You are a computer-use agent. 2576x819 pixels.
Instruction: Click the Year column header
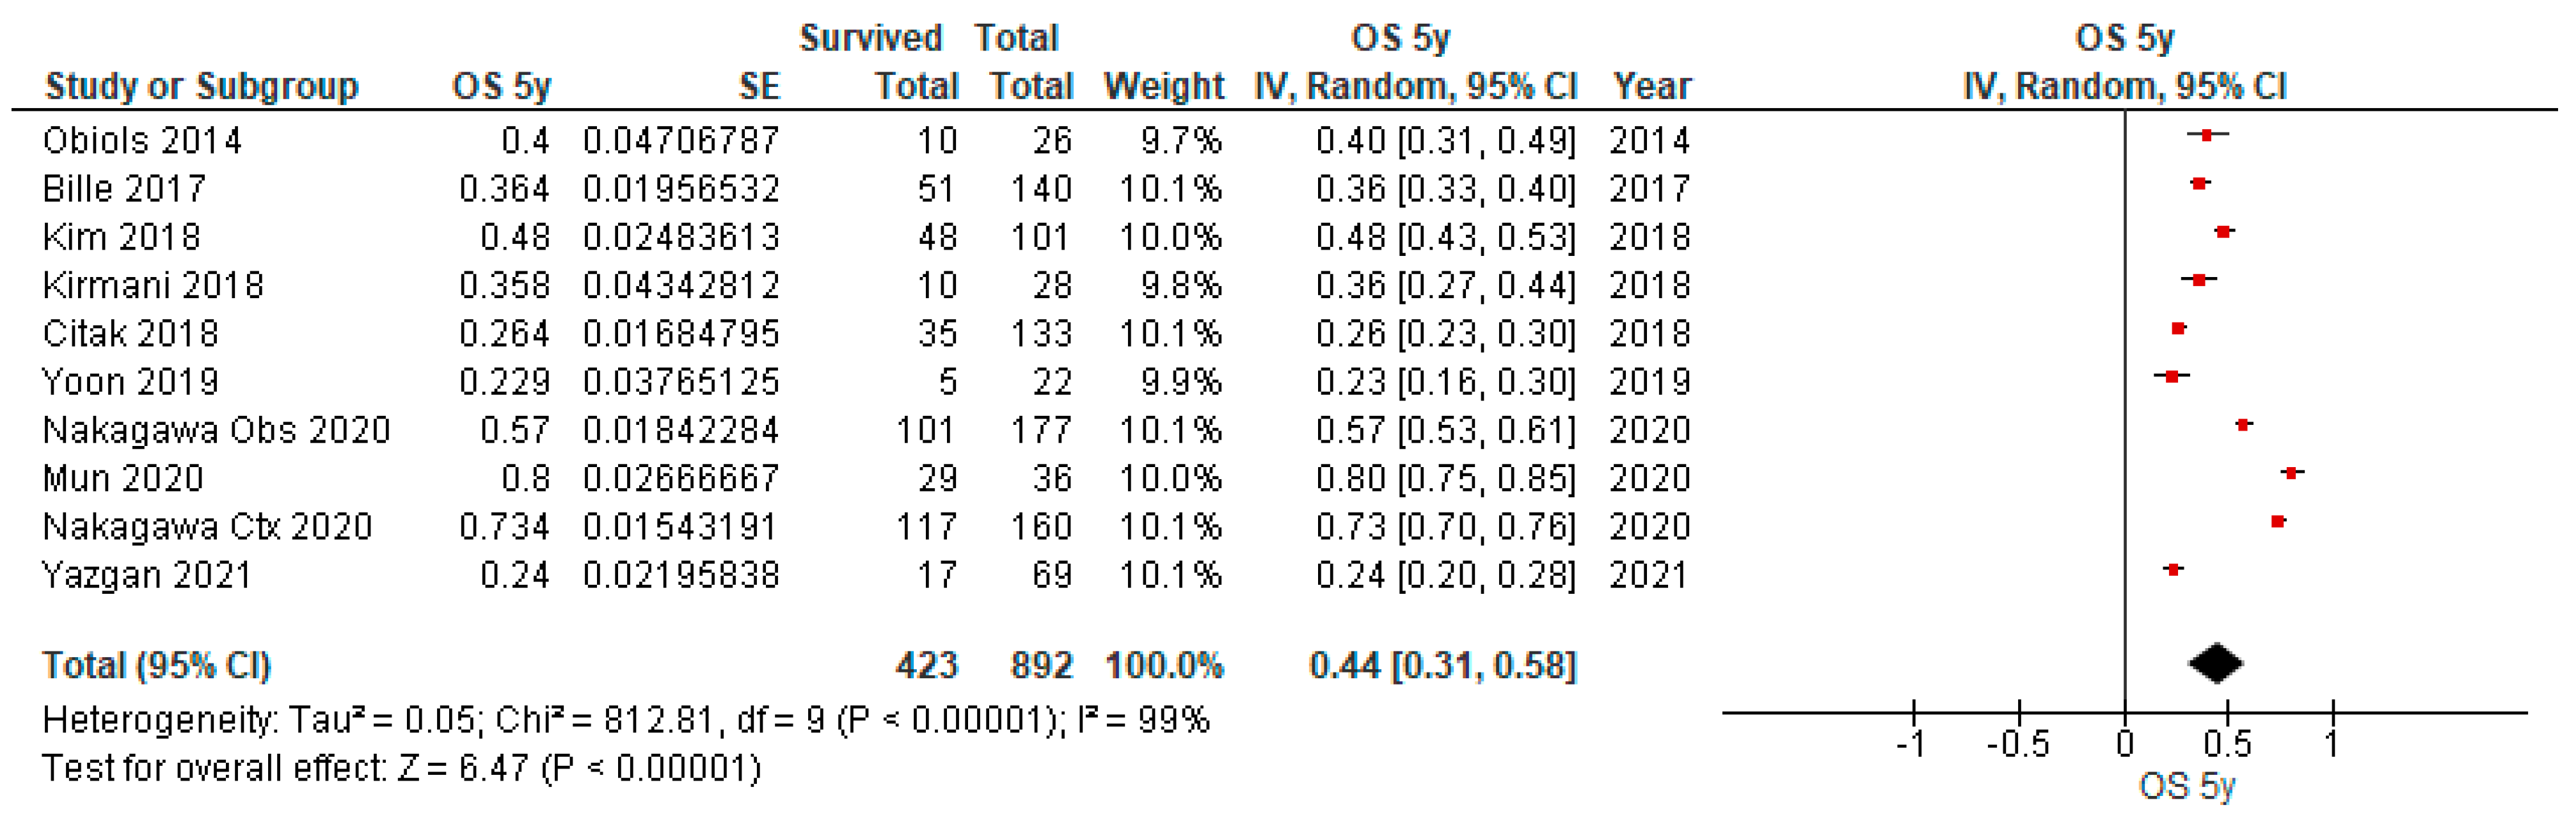(1652, 87)
